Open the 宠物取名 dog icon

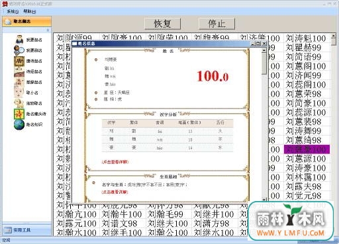click(x=19, y=103)
